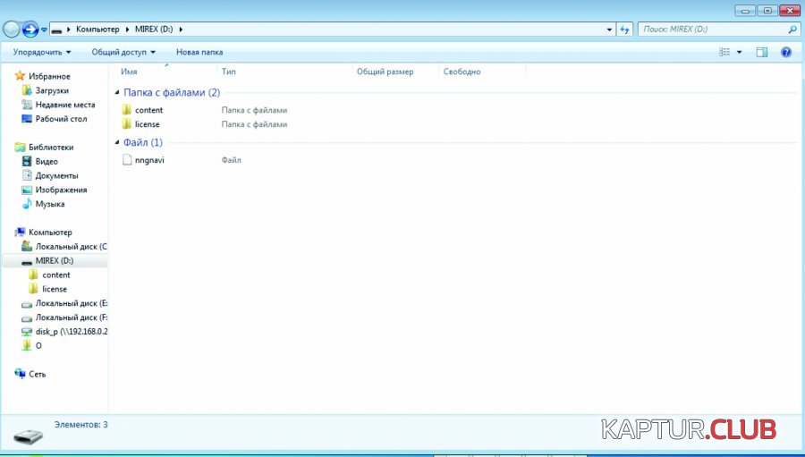The width and height of the screenshot is (805, 457).
Task: Open the license folder in file list
Action: point(147,124)
